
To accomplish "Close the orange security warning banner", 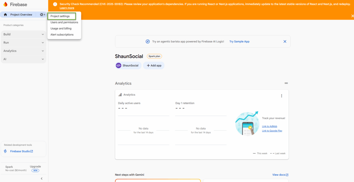I will pos(352,16).
